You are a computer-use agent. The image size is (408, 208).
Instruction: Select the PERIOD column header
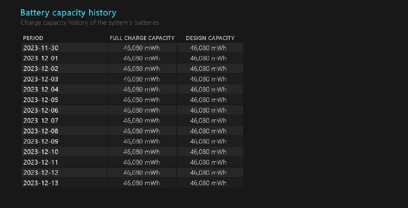point(33,38)
